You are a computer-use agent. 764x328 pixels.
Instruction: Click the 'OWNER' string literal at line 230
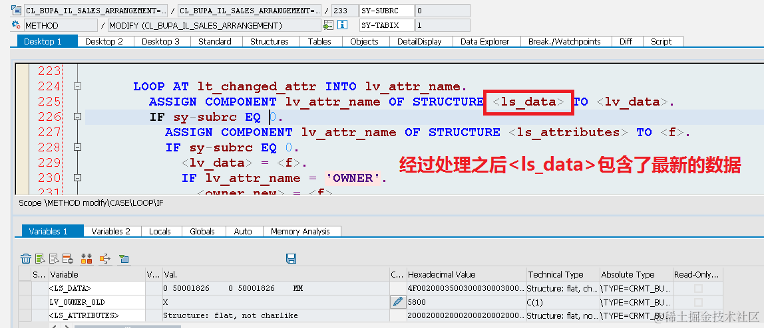coord(353,179)
